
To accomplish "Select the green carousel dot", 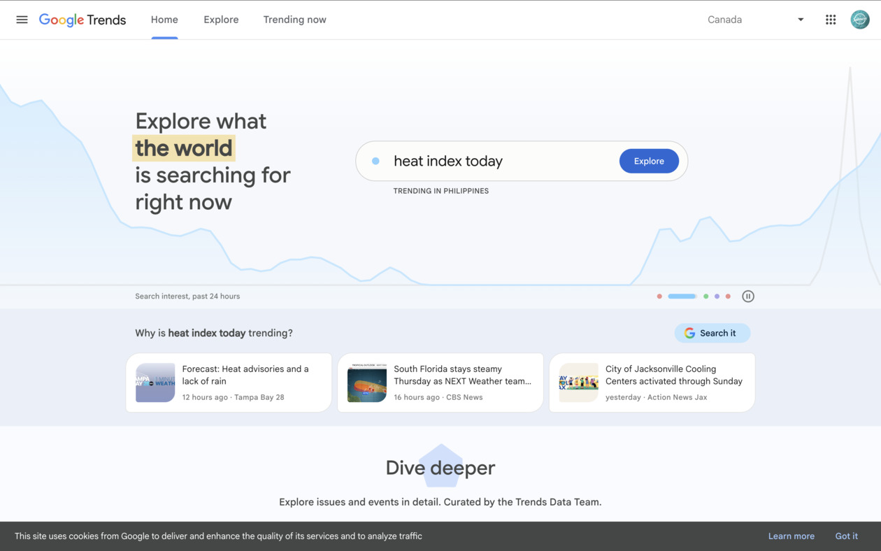I will [x=706, y=296].
